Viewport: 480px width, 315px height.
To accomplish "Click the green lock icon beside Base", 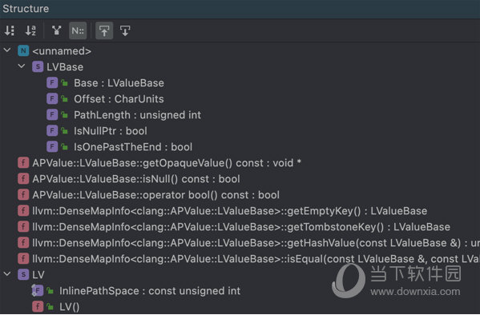I will pyautogui.click(x=65, y=83).
